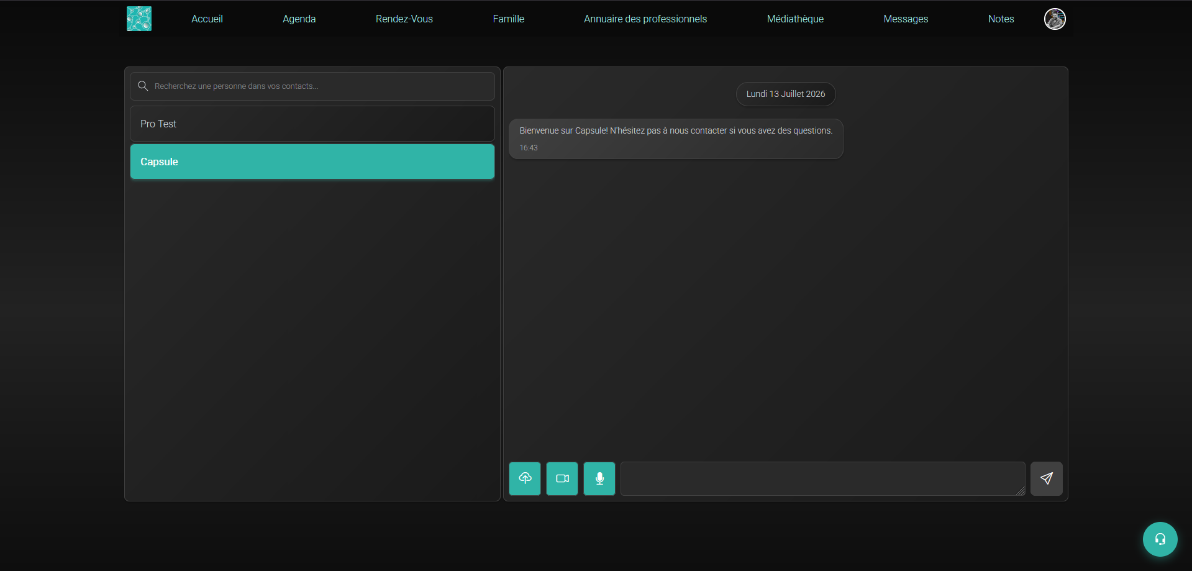Open Annuaire des professionnels

coord(645,19)
